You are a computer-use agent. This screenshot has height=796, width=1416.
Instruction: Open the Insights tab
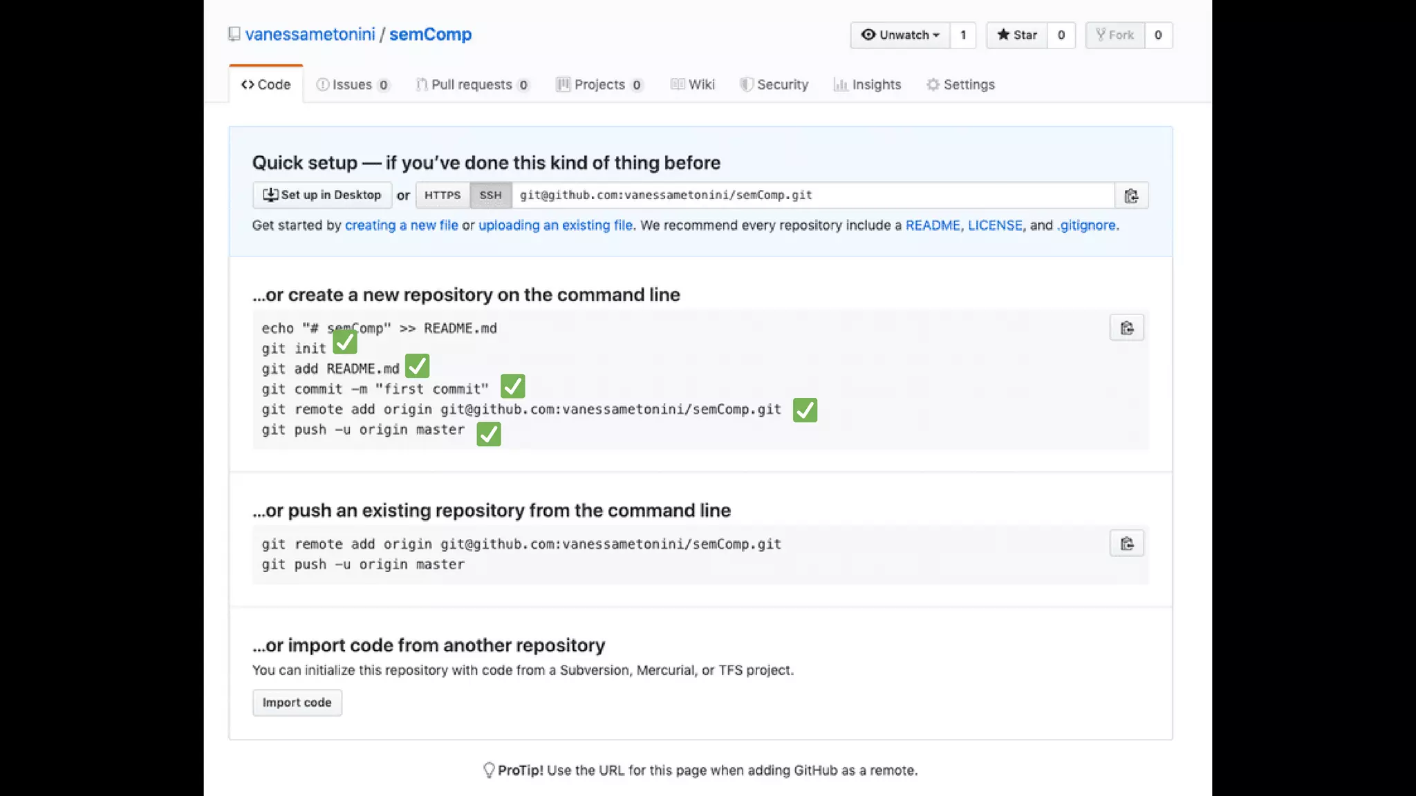[x=868, y=84]
